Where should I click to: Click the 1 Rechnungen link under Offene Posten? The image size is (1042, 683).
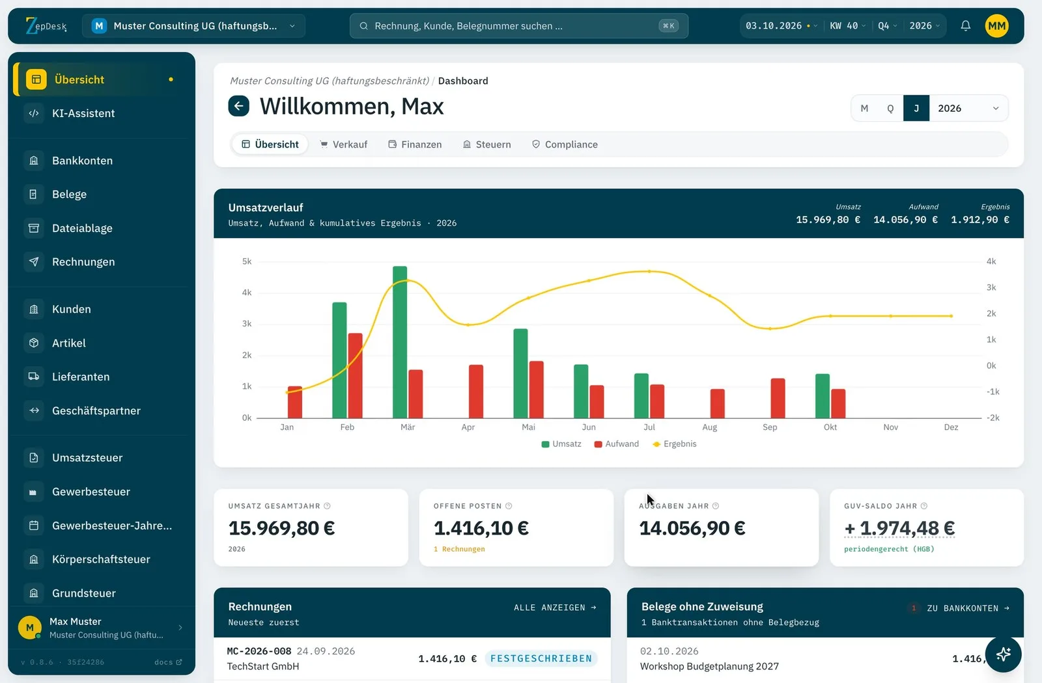(x=459, y=549)
